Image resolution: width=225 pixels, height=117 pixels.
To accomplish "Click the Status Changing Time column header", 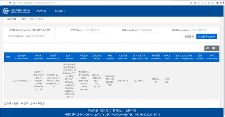I will click(183, 57).
